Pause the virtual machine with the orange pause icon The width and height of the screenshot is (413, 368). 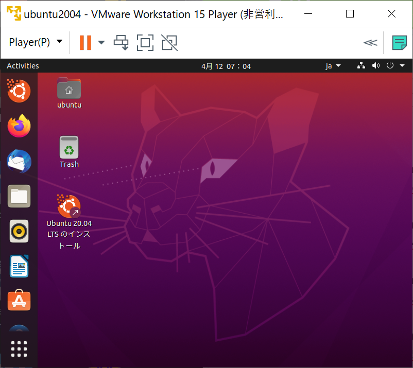click(85, 43)
